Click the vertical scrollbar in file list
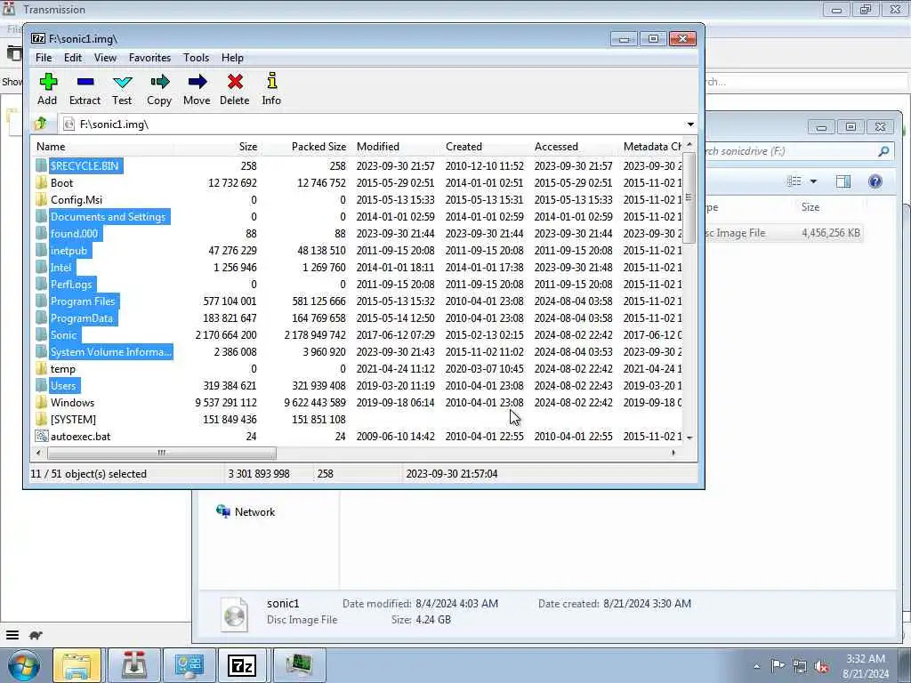 pos(689,197)
